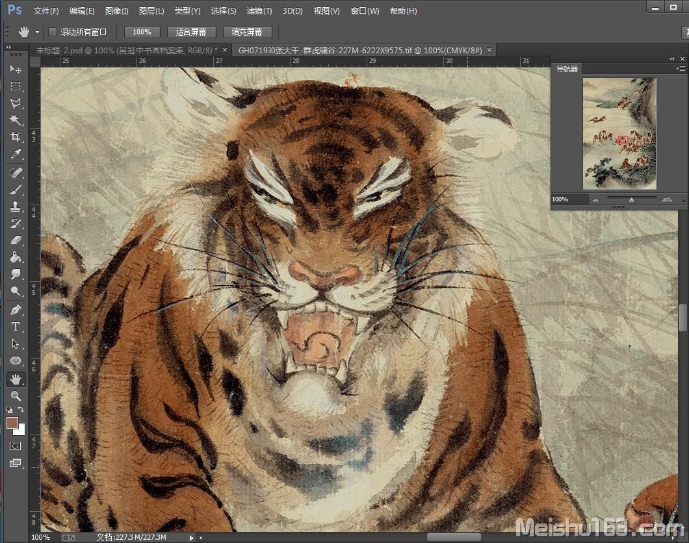This screenshot has width=689, height=543.
Task: Select the Eraser tool
Action: point(16,240)
